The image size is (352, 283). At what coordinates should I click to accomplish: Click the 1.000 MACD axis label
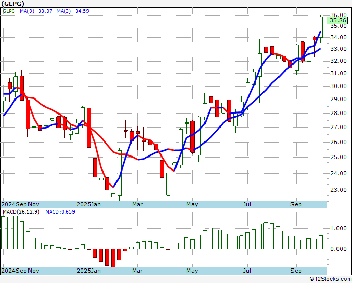pyautogui.click(x=339, y=229)
